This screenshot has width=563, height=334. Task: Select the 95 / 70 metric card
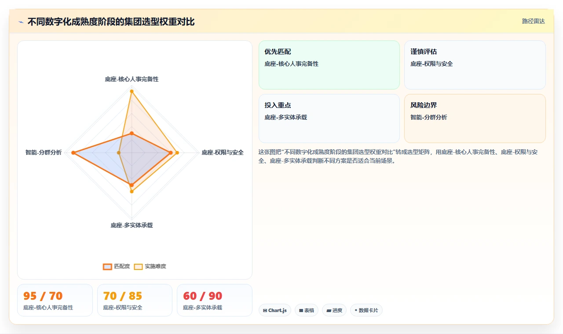point(55,300)
